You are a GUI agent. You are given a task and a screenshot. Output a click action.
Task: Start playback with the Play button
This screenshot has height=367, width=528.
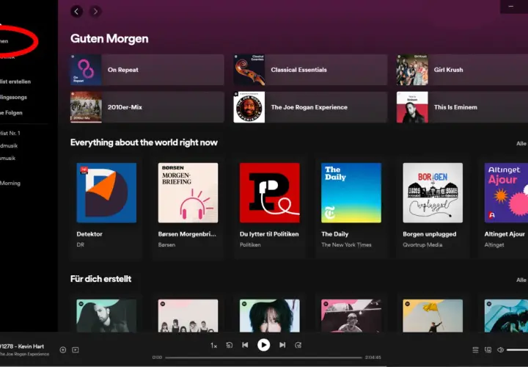click(x=264, y=345)
